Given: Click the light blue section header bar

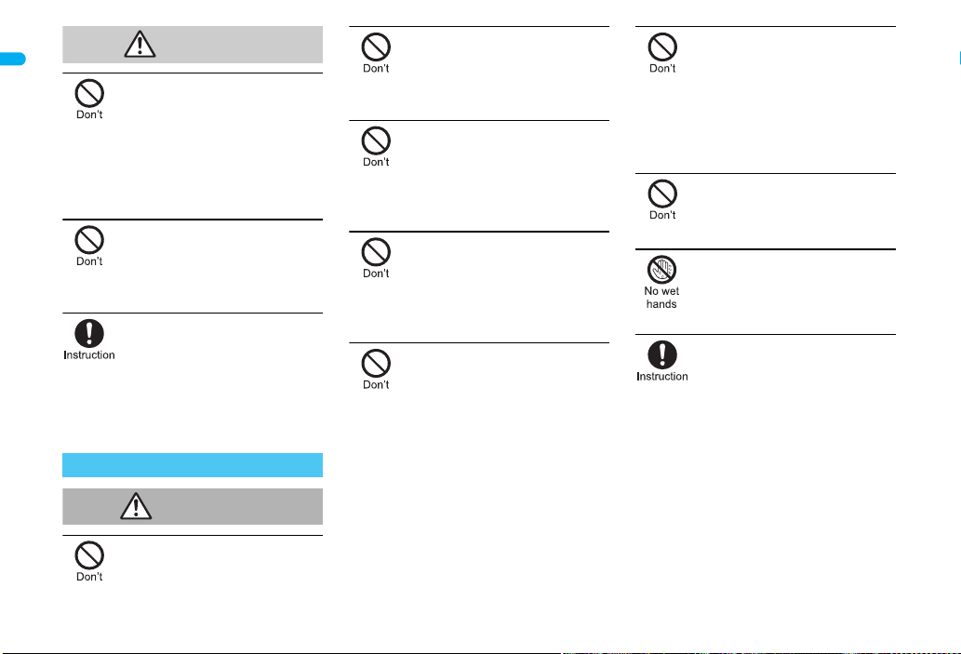Looking at the screenshot, I should [193, 465].
